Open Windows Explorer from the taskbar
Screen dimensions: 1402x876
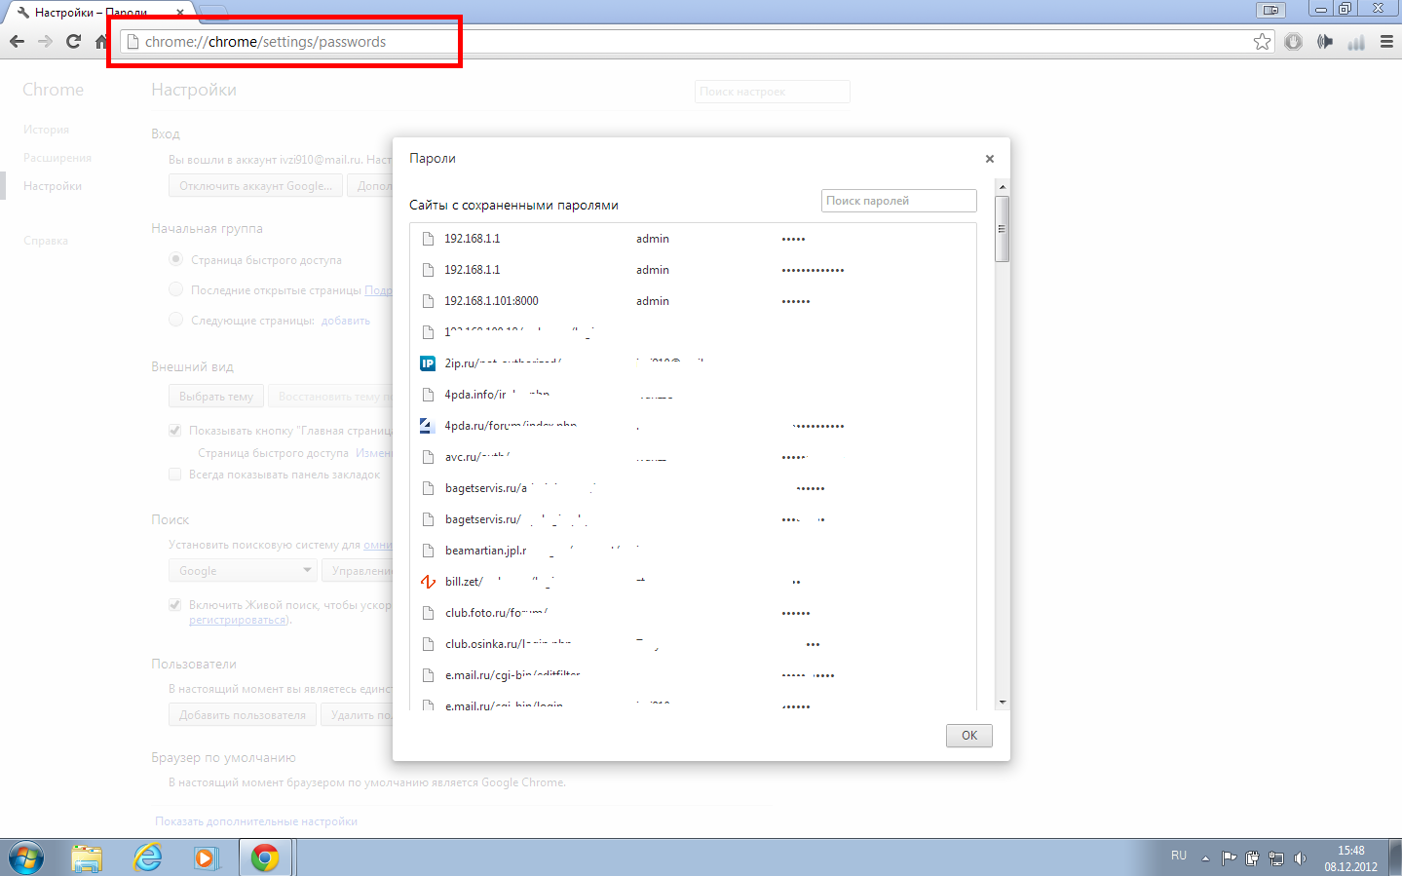pyautogui.click(x=87, y=857)
